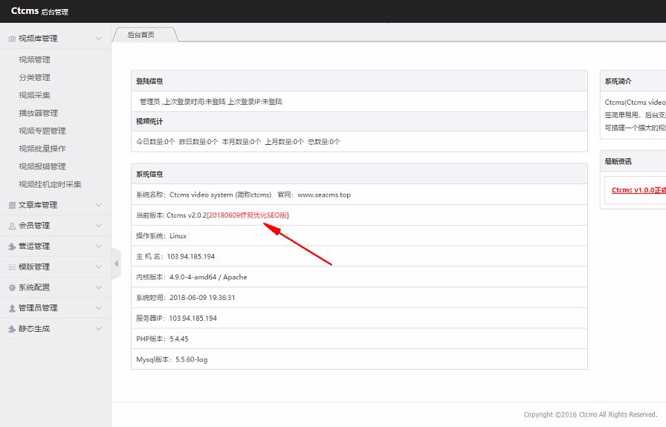Expand the 营运管理 chevron
This screenshot has height=427, width=666.
[99, 247]
